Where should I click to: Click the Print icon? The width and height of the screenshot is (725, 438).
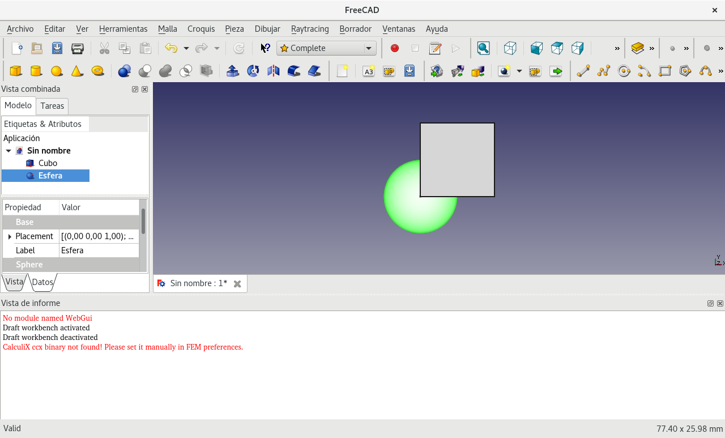78,48
